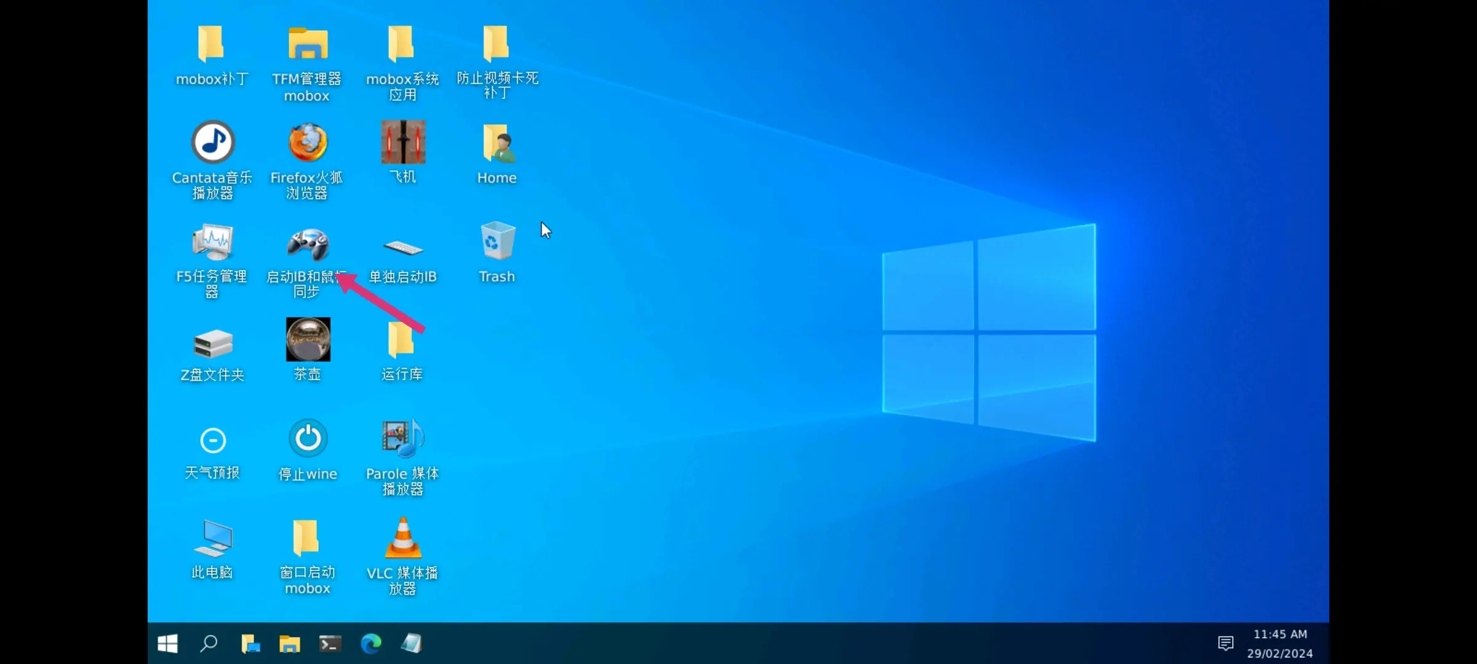1477x664 pixels.
Task: Open the 此电脑 computer icon
Action: tap(212, 539)
